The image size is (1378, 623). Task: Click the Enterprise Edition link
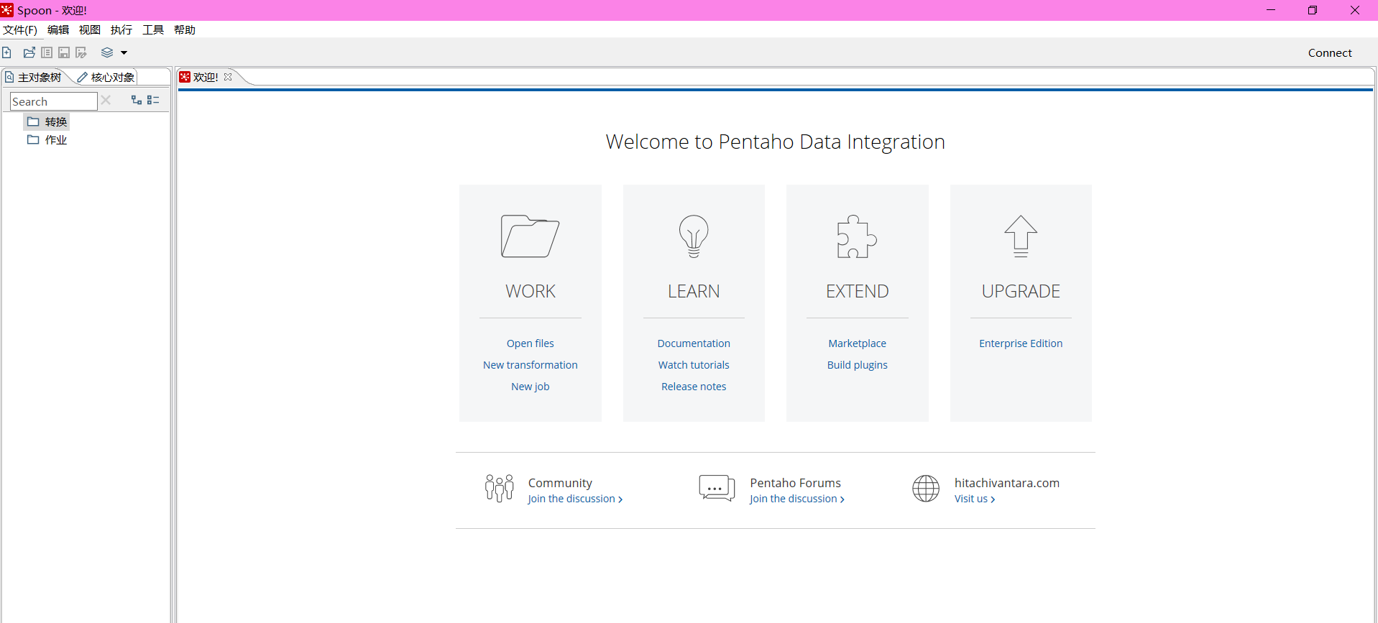(1021, 343)
